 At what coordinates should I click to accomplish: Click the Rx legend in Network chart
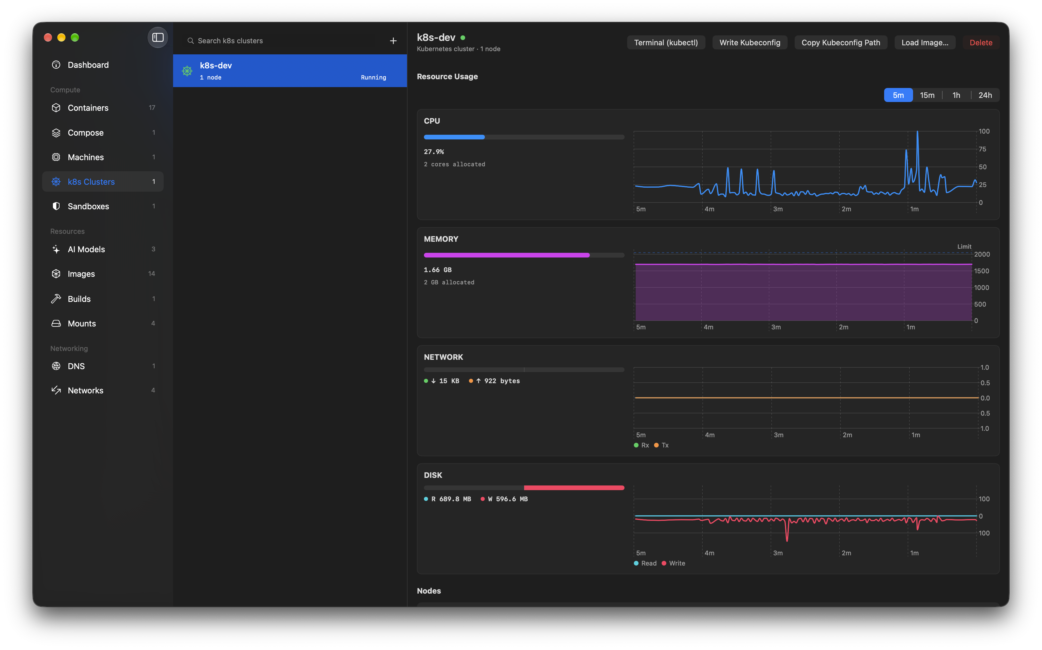click(641, 445)
